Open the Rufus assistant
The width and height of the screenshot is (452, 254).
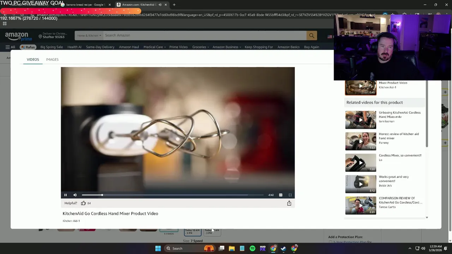tap(28, 47)
